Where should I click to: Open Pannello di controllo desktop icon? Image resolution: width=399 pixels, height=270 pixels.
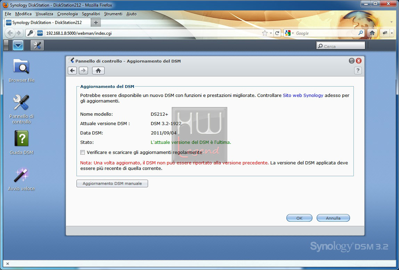(x=22, y=109)
